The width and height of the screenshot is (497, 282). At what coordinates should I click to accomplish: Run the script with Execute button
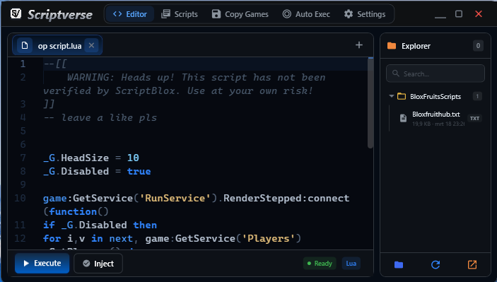pyautogui.click(x=42, y=264)
